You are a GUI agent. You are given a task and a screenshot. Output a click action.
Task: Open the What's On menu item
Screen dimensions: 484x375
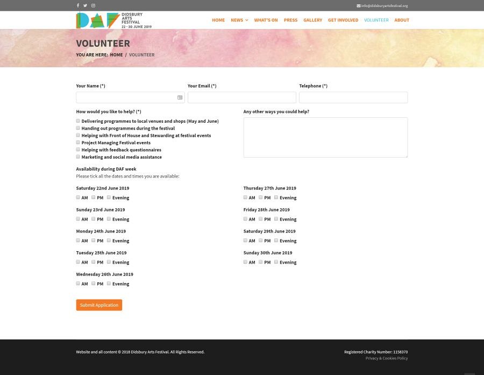tap(266, 20)
